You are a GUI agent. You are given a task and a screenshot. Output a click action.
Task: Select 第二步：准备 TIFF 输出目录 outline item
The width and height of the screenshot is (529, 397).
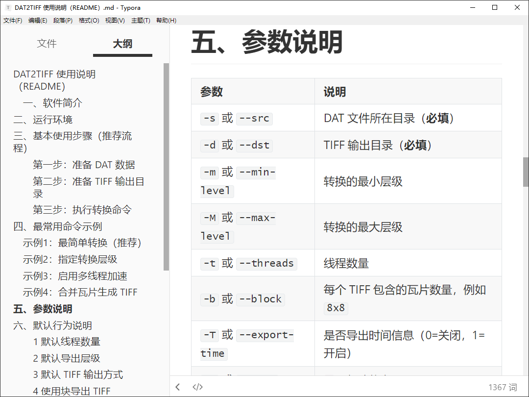[89, 187]
